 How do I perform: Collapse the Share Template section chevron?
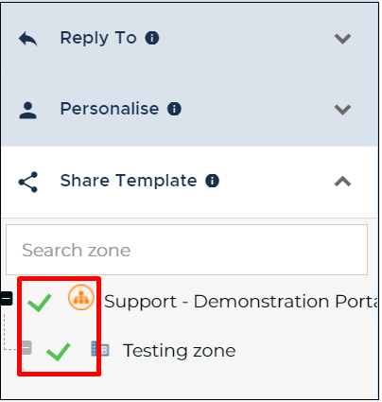coord(342,182)
